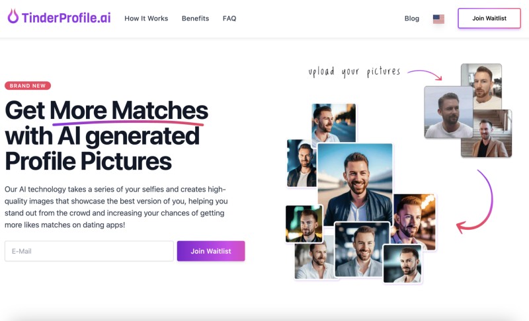Select bottom-right generated photo in white shirt
This screenshot has height=321, width=529.
click(x=403, y=264)
